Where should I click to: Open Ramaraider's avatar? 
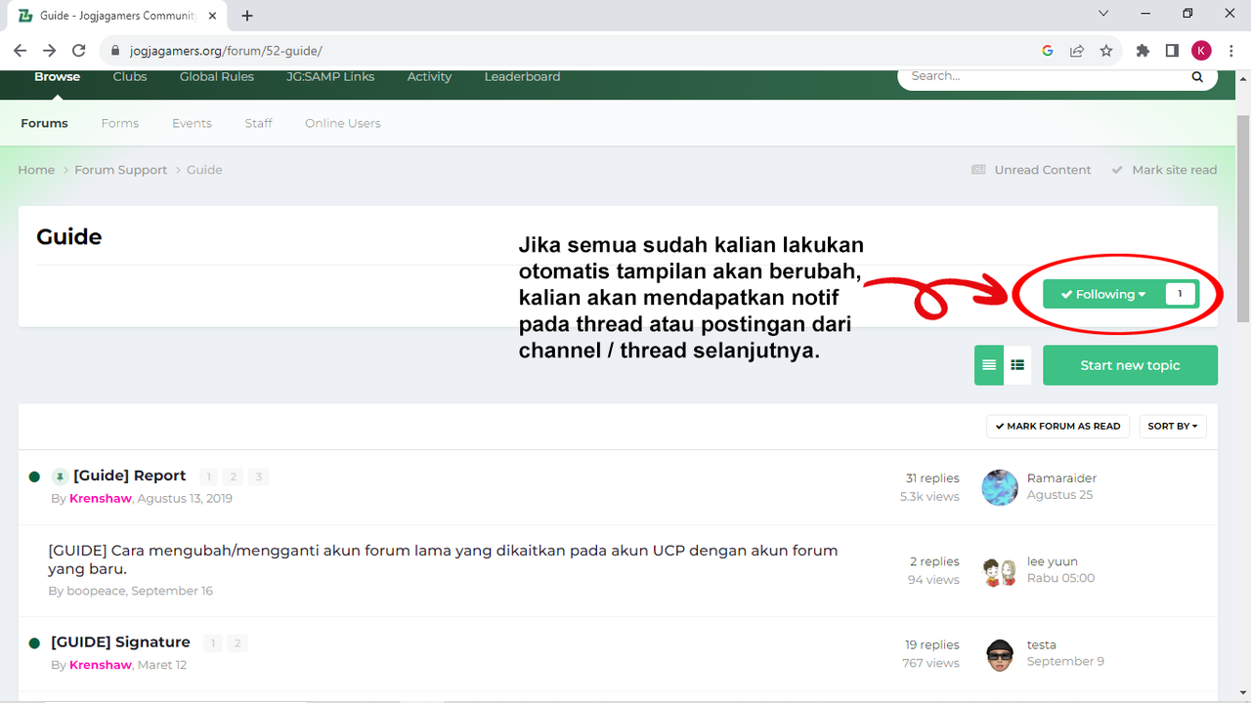click(x=1000, y=487)
